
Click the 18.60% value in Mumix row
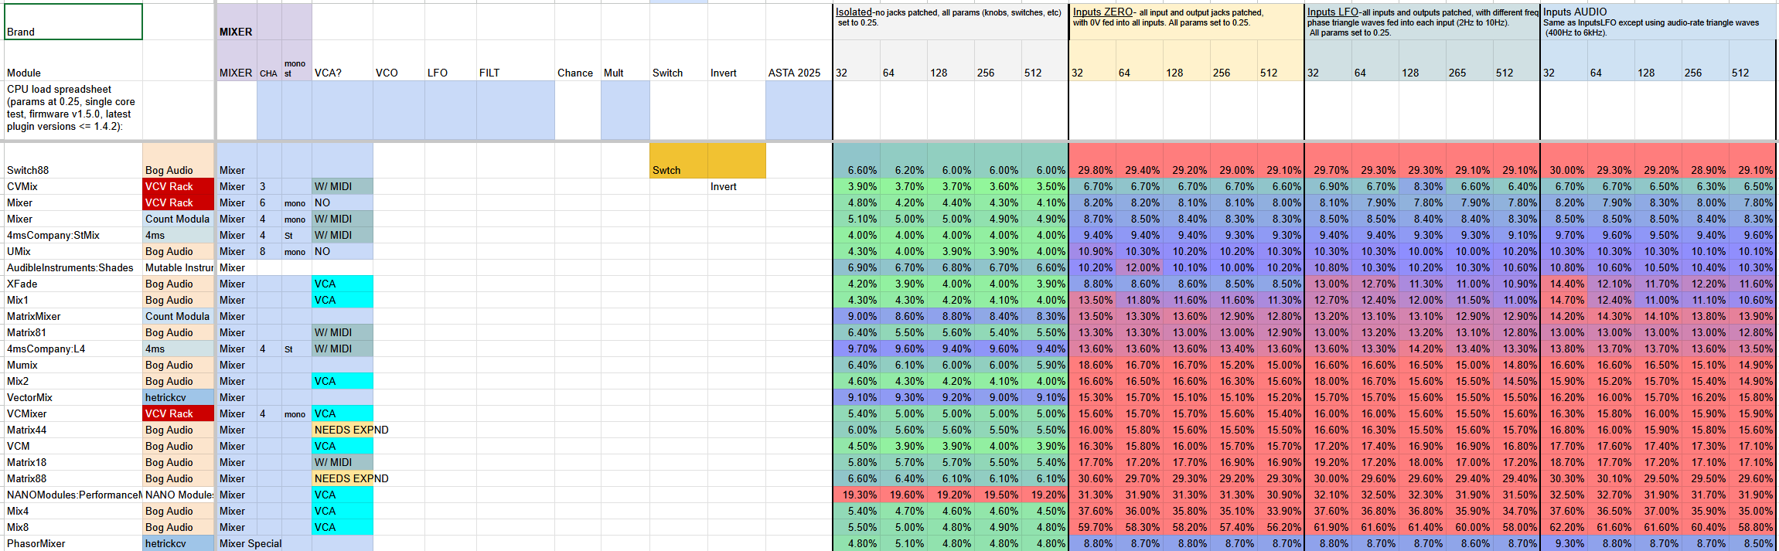tap(1092, 365)
